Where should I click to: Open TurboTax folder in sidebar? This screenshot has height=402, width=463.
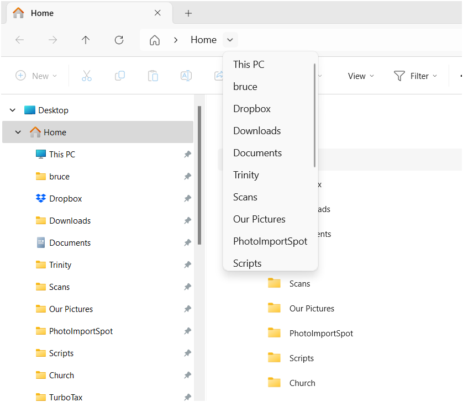click(66, 397)
